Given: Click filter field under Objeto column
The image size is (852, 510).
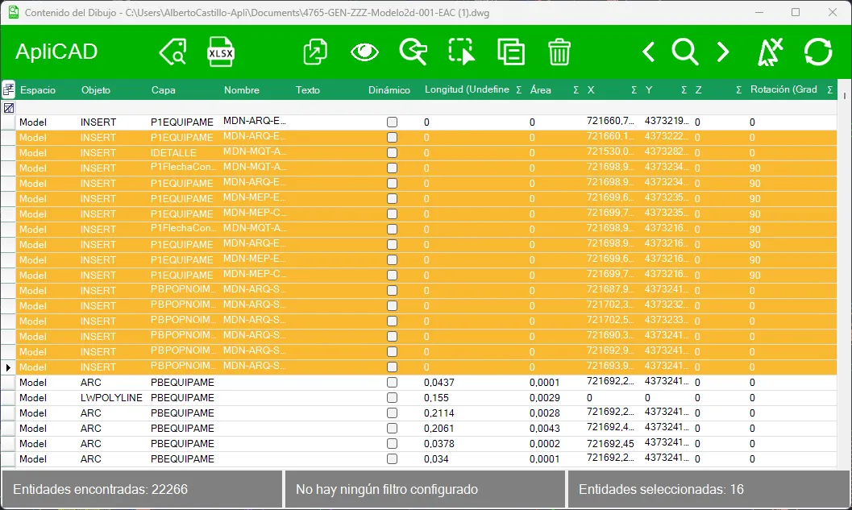Looking at the screenshot, I should pos(112,107).
